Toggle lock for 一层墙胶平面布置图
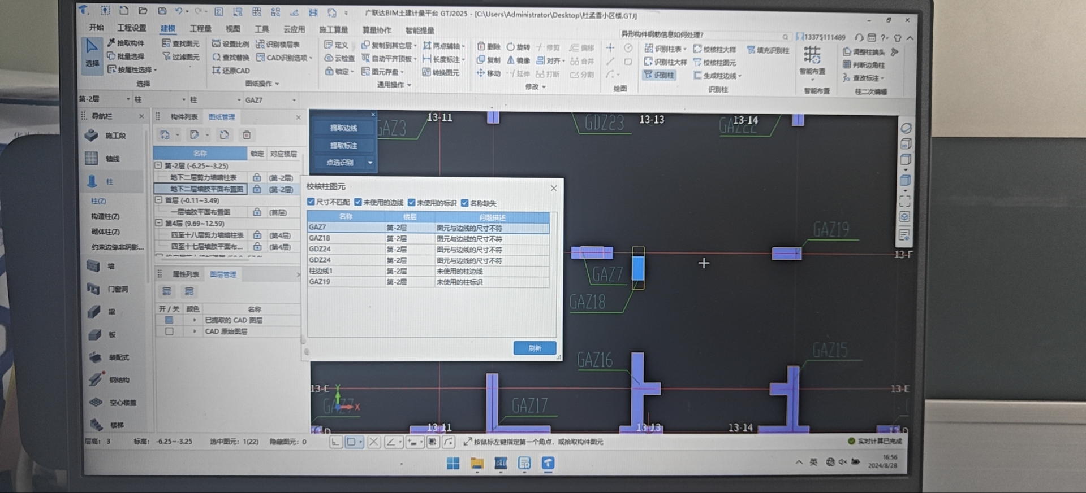The width and height of the screenshot is (1086, 493). 257,212
